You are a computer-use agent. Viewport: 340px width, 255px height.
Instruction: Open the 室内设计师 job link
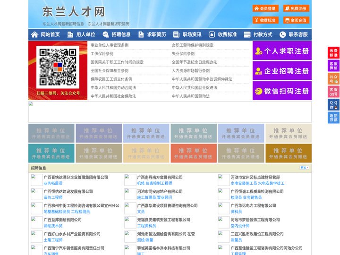(240, 226)
